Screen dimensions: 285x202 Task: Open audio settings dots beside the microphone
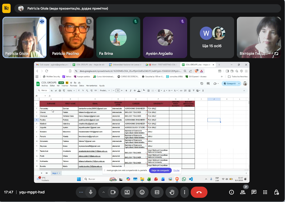coord(81,192)
